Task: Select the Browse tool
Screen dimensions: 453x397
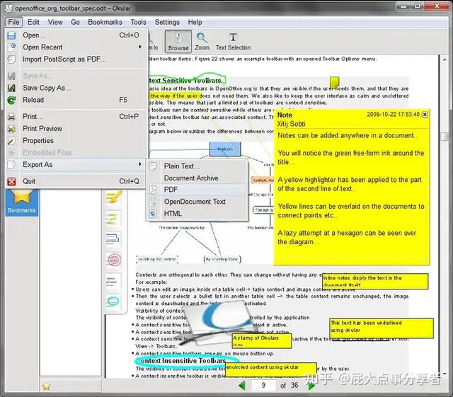Action: pyautogui.click(x=178, y=41)
